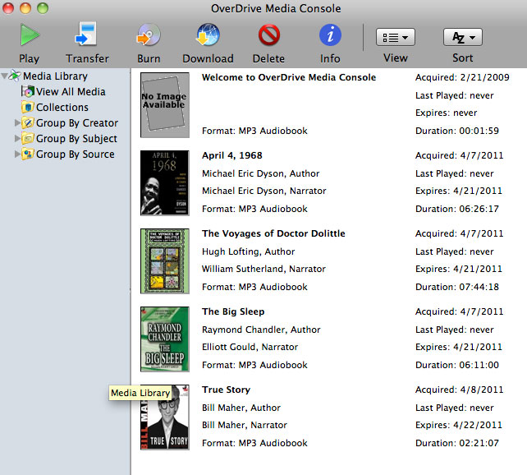Screen dimensions: 527x475
Task: Click the Group By Source folder icon
Action: 28,154
